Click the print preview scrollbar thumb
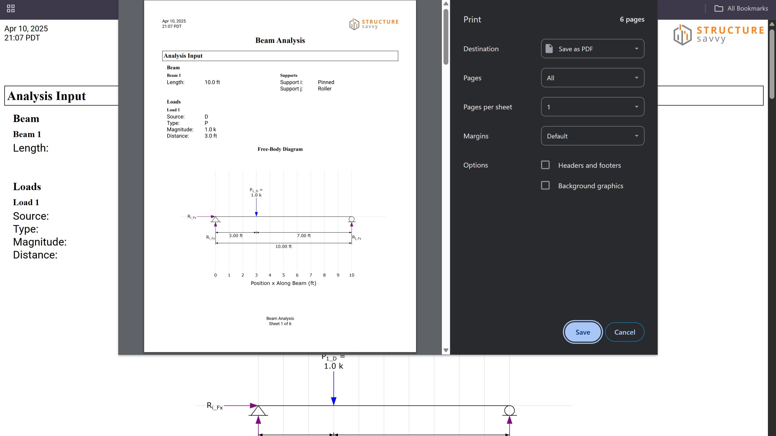This screenshot has width=776, height=436. pyautogui.click(x=446, y=37)
